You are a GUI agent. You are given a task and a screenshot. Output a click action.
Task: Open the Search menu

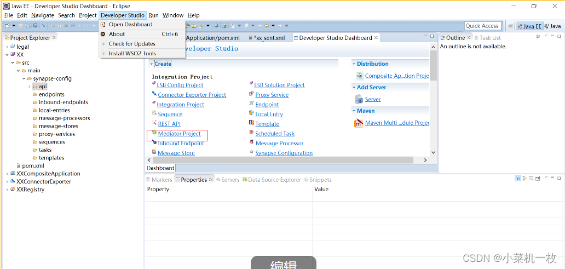(66, 15)
